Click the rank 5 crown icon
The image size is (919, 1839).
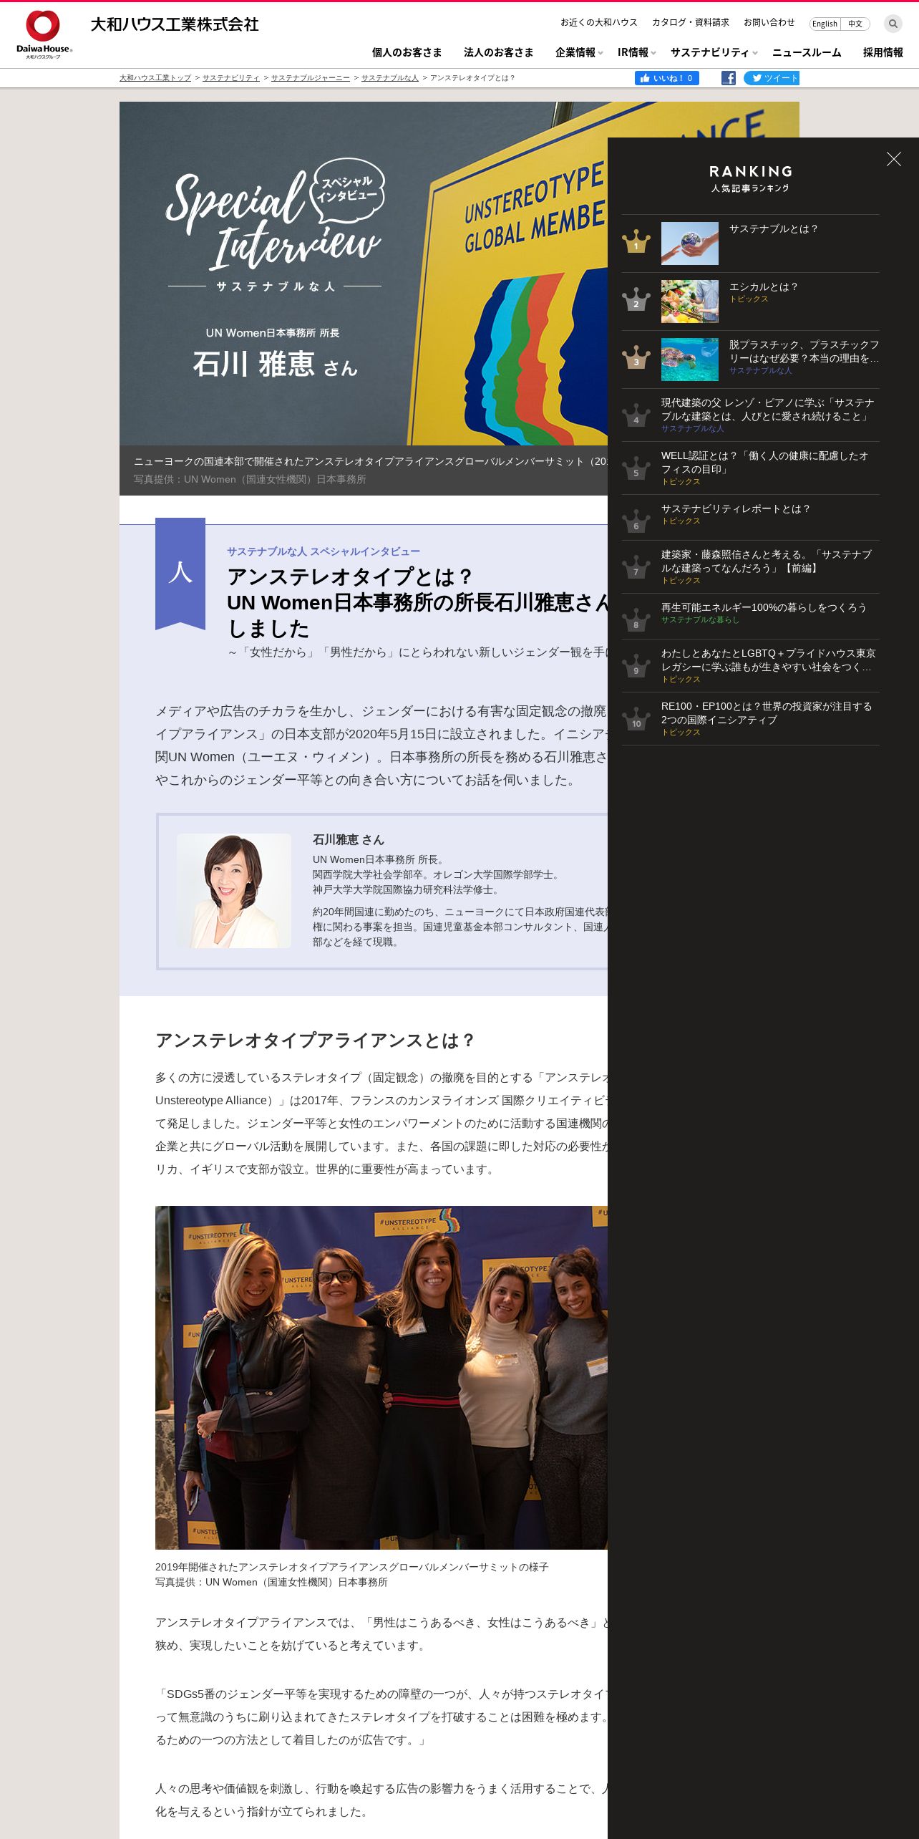coord(636,468)
